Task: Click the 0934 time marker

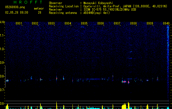Action: 68,23
